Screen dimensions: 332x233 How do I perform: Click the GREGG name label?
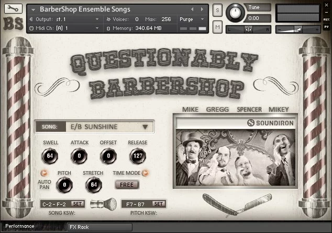[x=217, y=110]
